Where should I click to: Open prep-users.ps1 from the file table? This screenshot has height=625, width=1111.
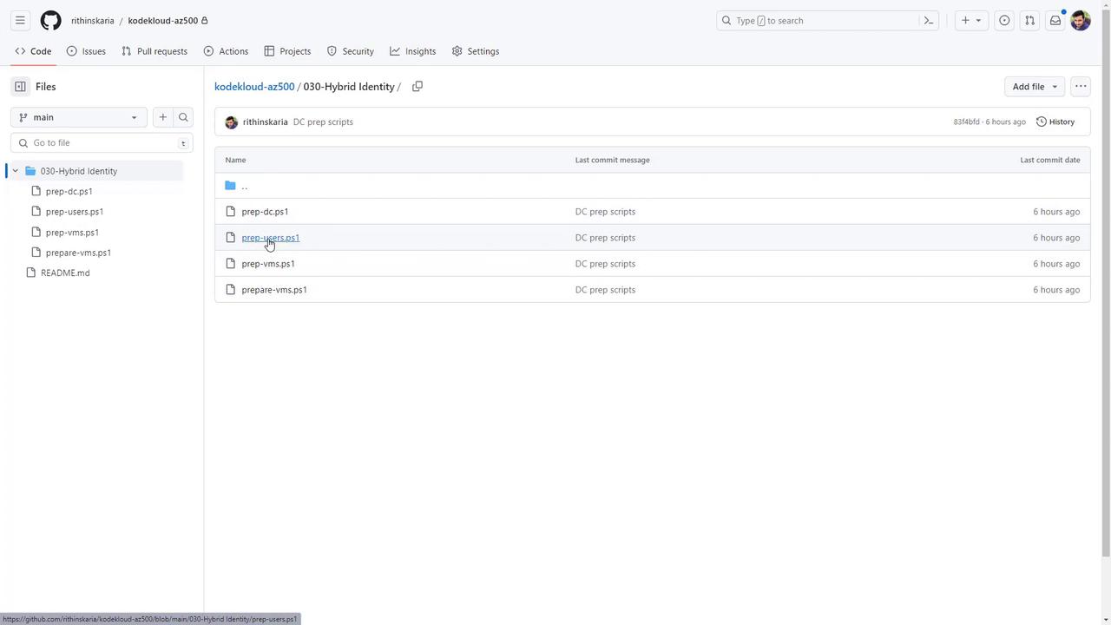[270, 238]
